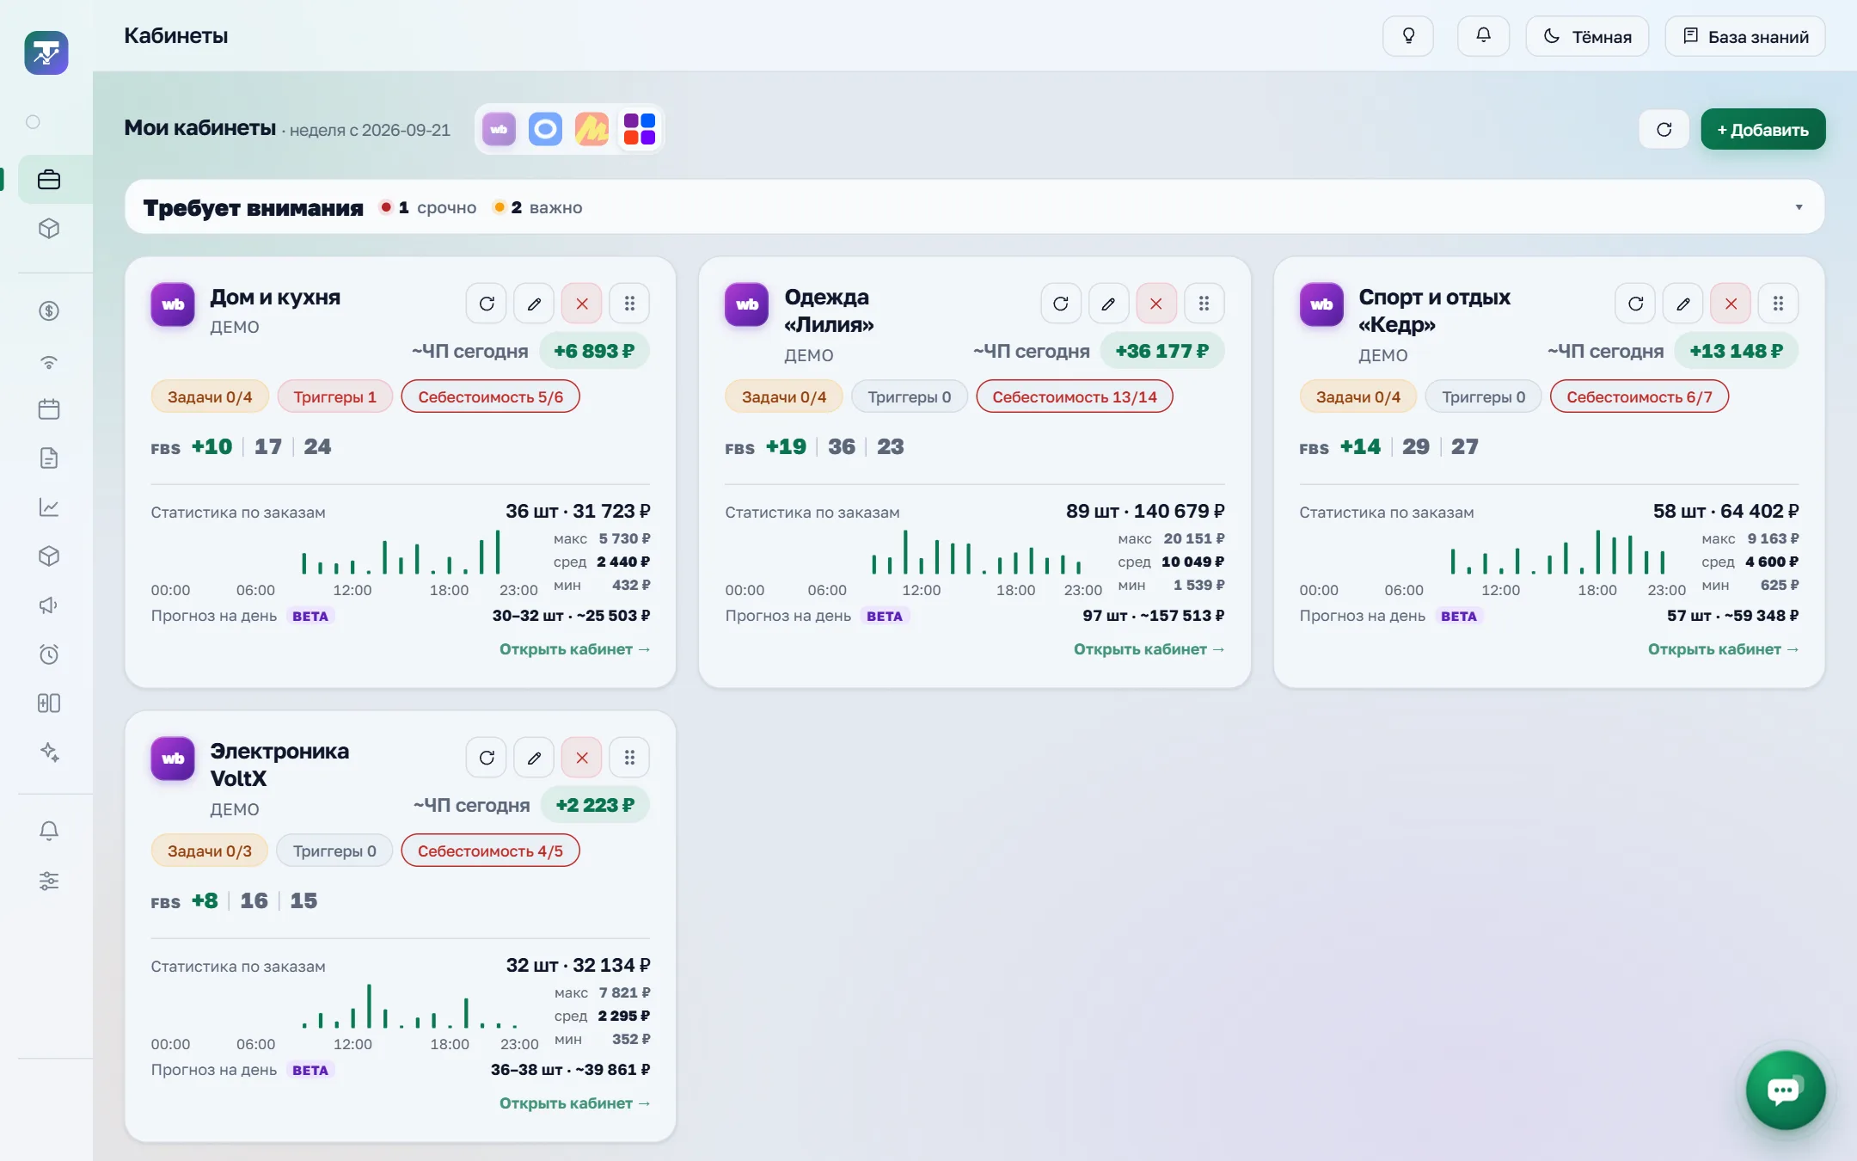1857x1161 pixels.
Task: Open the wifi signal sidebar icon
Action: [x=49, y=361]
